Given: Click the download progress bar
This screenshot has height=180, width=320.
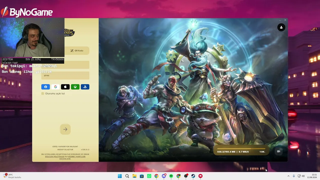Looking at the screenshot, I should pos(241,149).
